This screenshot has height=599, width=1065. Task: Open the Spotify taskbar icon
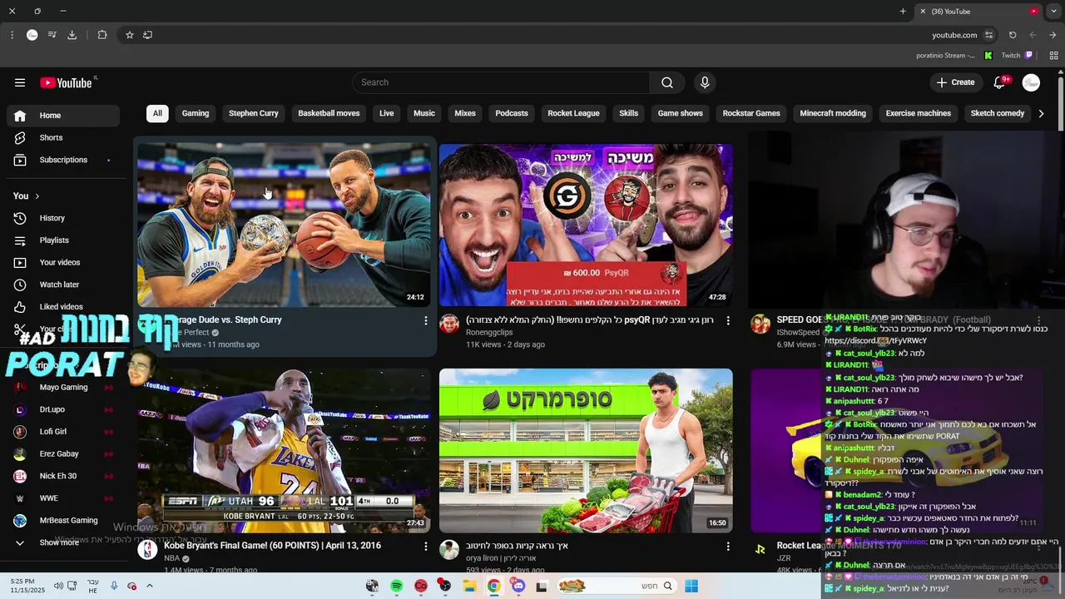[x=396, y=586]
